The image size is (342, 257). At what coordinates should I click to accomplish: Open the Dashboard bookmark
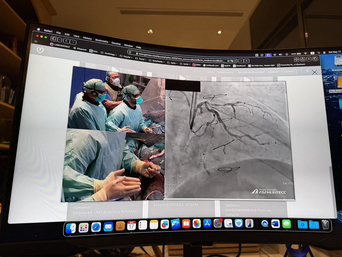tap(239, 66)
